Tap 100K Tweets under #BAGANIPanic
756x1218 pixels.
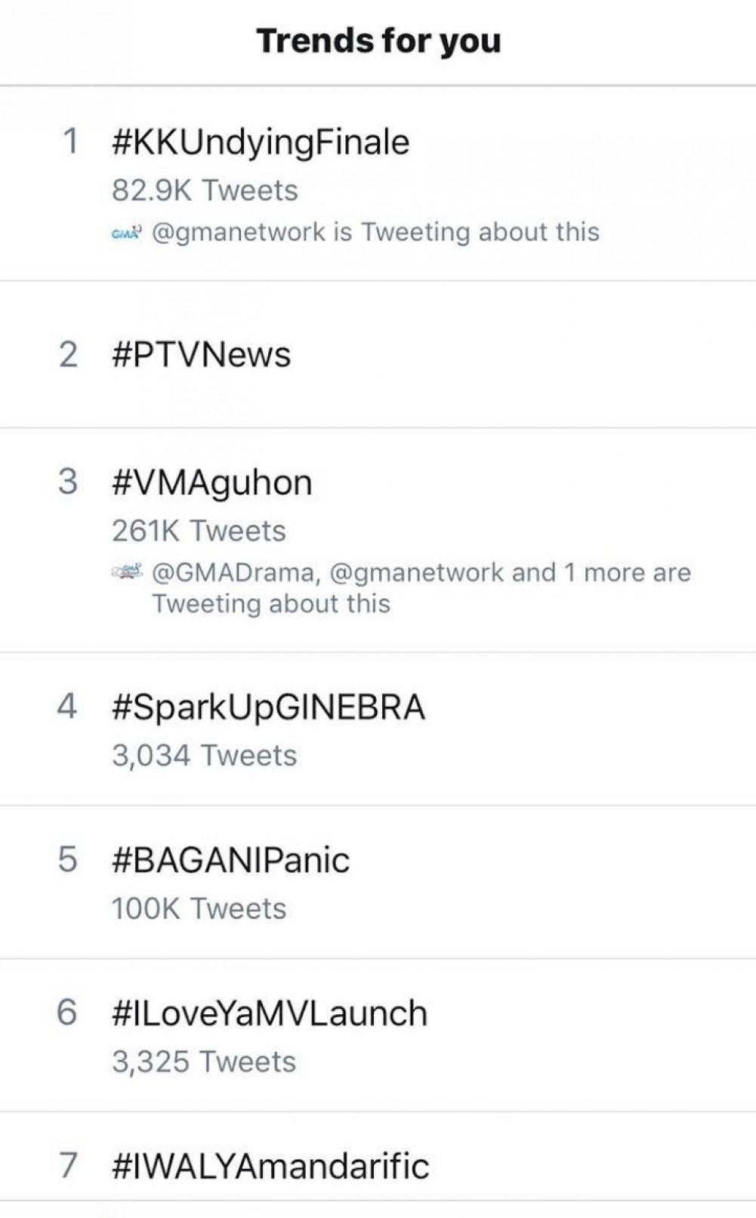199,908
